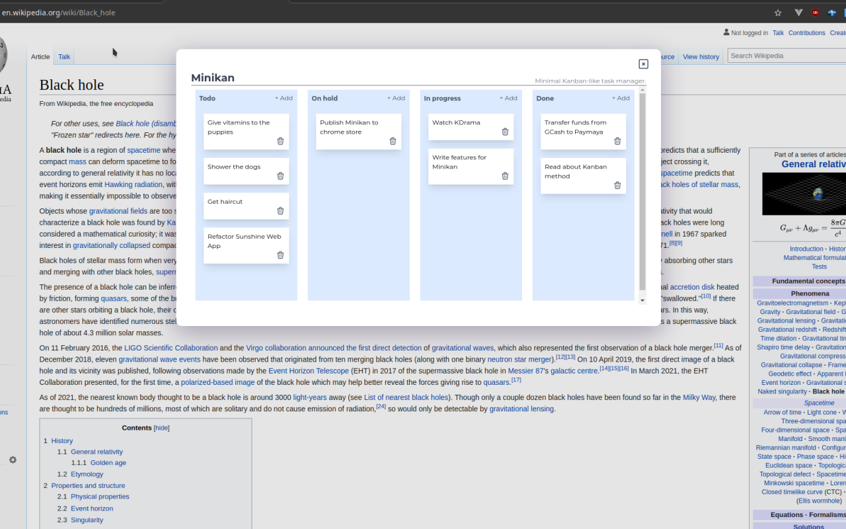Open the light-years link
846x529 pixels.
point(311,397)
